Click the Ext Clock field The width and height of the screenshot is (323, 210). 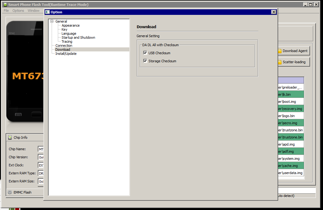41,165
